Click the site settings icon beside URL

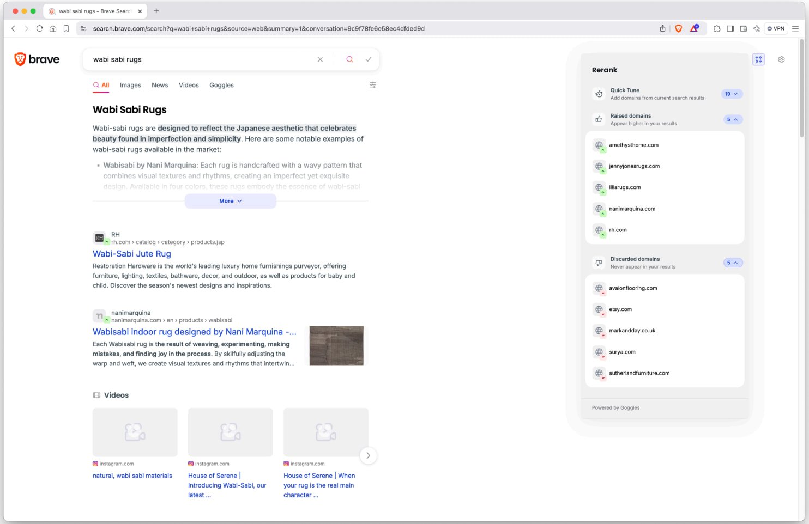tap(83, 28)
